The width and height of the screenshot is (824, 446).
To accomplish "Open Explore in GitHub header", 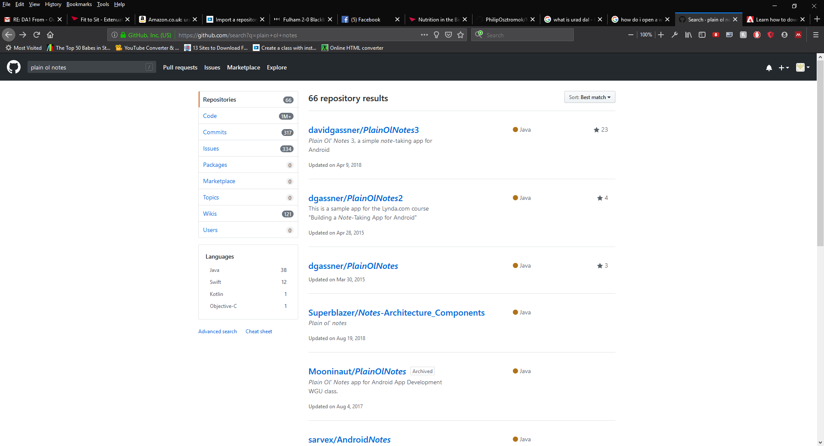I will pos(277,67).
